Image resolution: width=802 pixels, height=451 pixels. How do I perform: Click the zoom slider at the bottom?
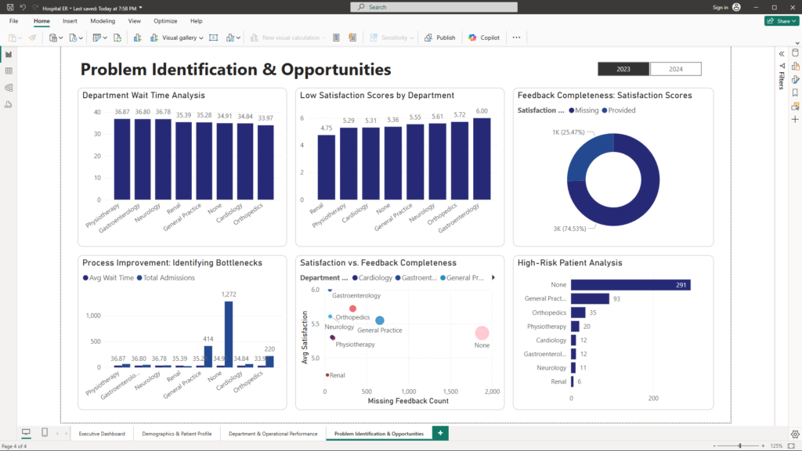click(x=740, y=446)
